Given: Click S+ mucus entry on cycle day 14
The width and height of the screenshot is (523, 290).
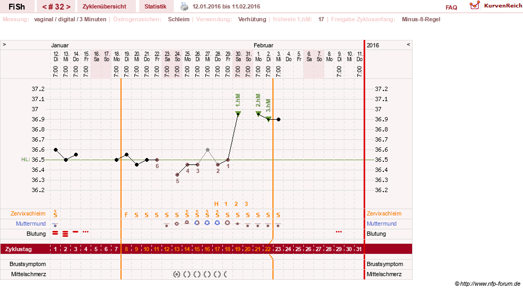Looking at the screenshot, I should (x=187, y=214).
